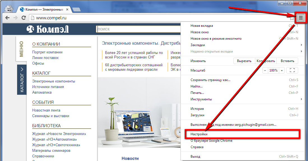Click the «СОБЫТИЯ» section heading

(43, 102)
